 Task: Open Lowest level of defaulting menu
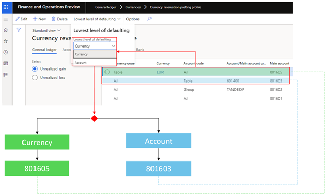97,19
